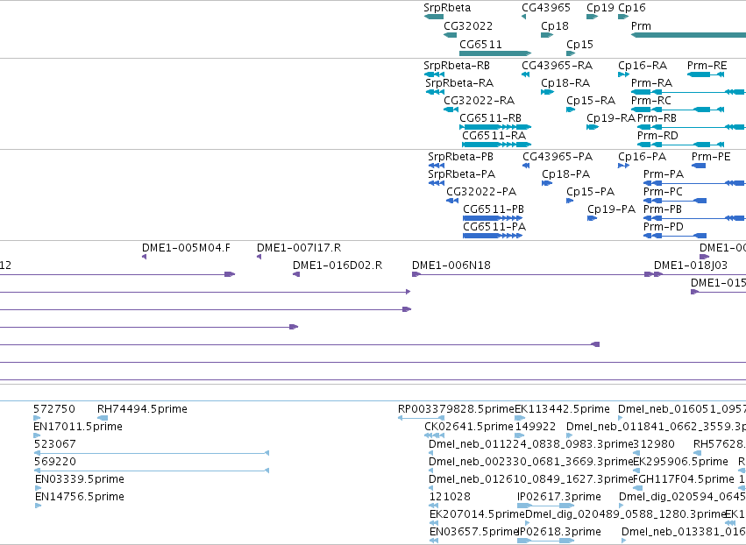Select transcript CG6511-RB
The height and width of the screenshot is (545, 746).
pos(495,127)
